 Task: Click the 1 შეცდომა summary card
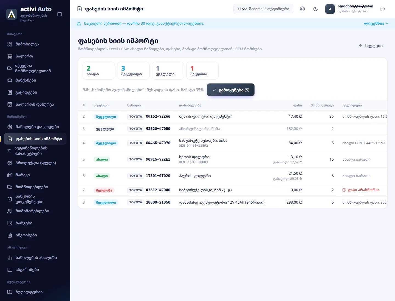[202, 71]
